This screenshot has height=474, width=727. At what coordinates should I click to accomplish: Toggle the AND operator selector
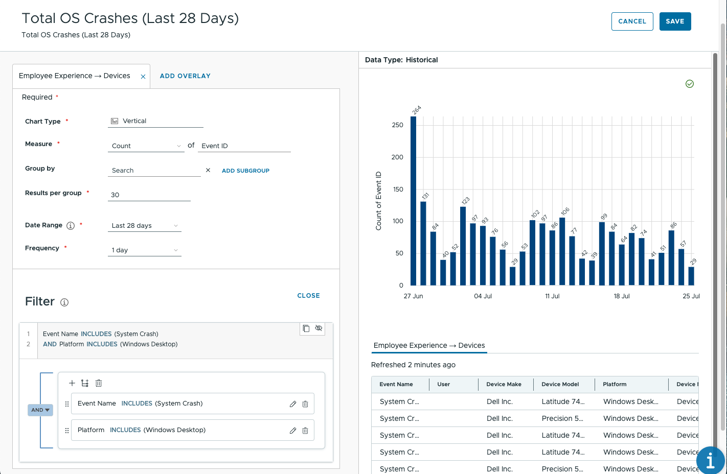click(x=40, y=410)
